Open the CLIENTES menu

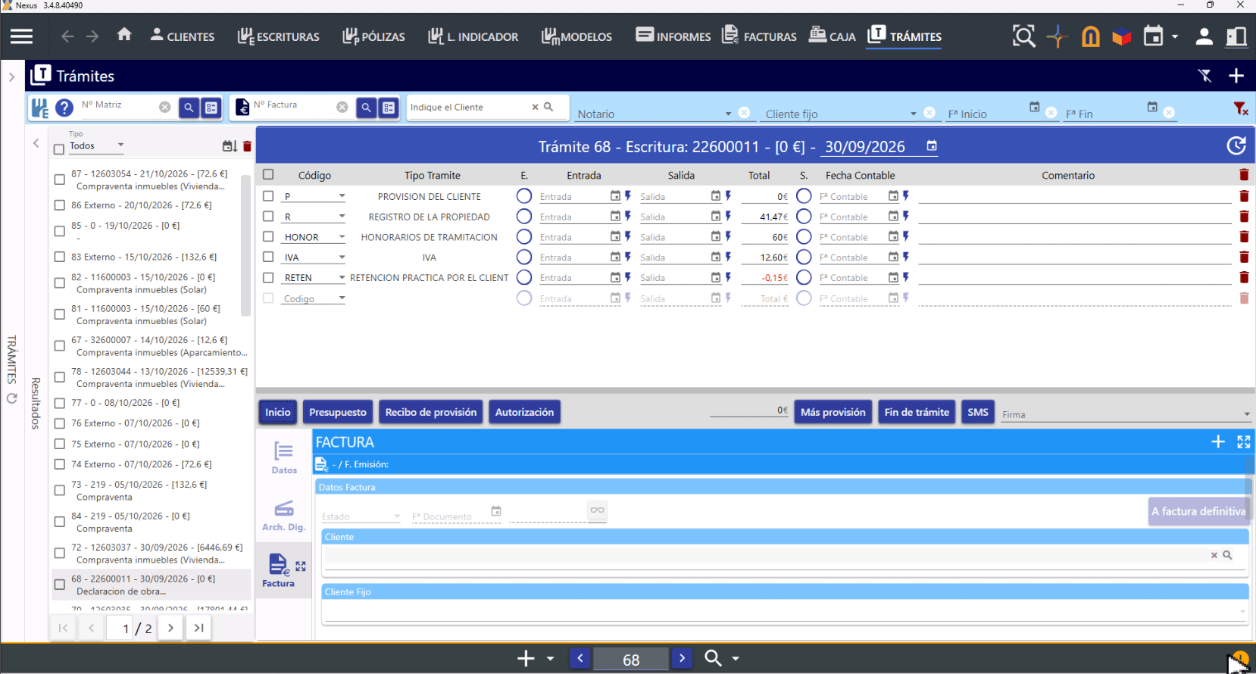[x=182, y=36]
